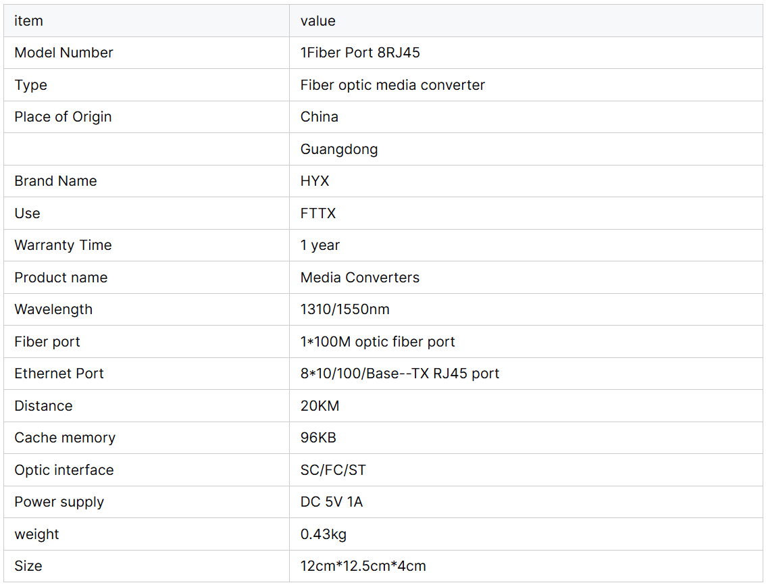Click 'Fiber optic media converter' text
This screenshot has width=766, height=585.
point(392,85)
